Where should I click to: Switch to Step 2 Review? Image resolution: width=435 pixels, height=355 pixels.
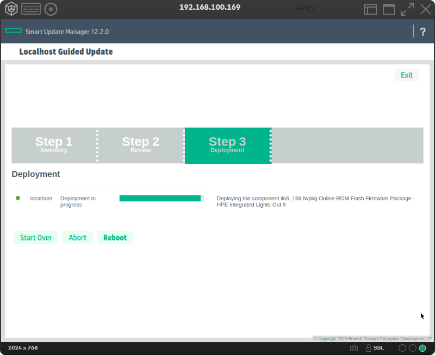click(x=140, y=145)
